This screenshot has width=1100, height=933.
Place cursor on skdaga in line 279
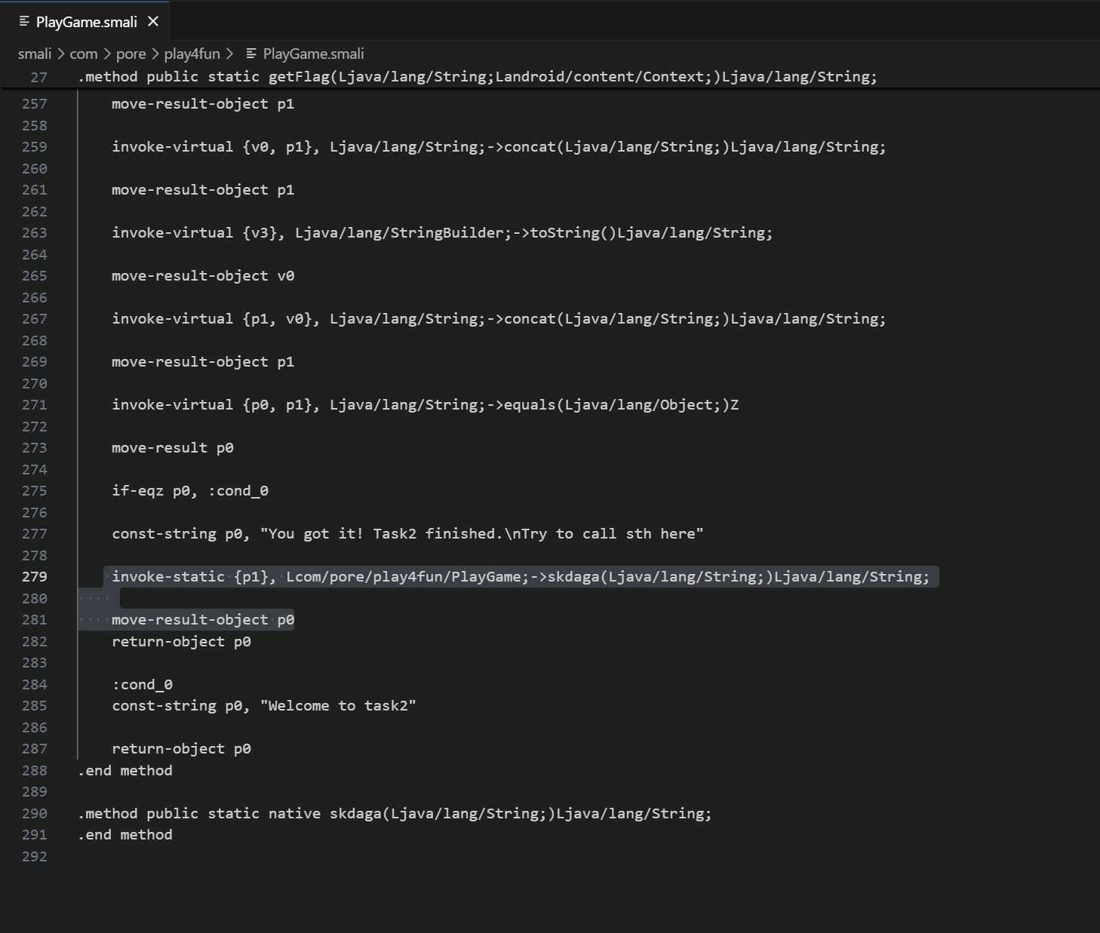573,577
